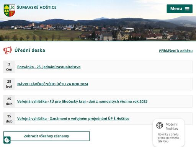The width and height of the screenshot is (196, 147).
Task: Click the Šumavské Hoštice coat of arms logo
Action: 9,10
